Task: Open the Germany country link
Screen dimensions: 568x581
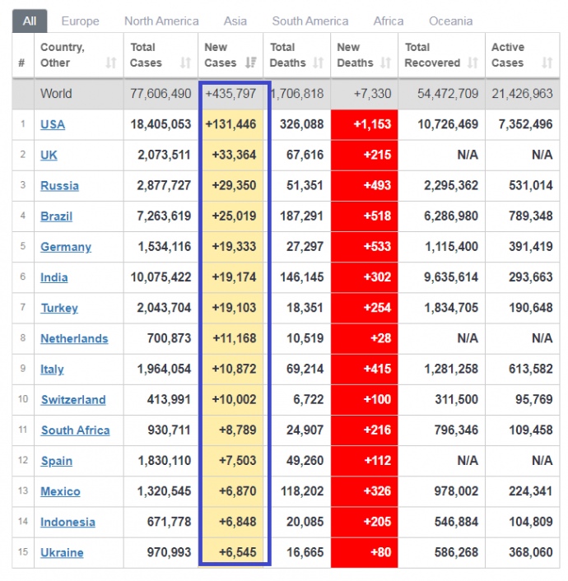Action: pos(66,247)
